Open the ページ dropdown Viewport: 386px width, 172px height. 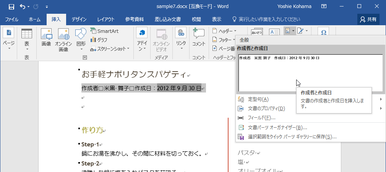coord(9,39)
